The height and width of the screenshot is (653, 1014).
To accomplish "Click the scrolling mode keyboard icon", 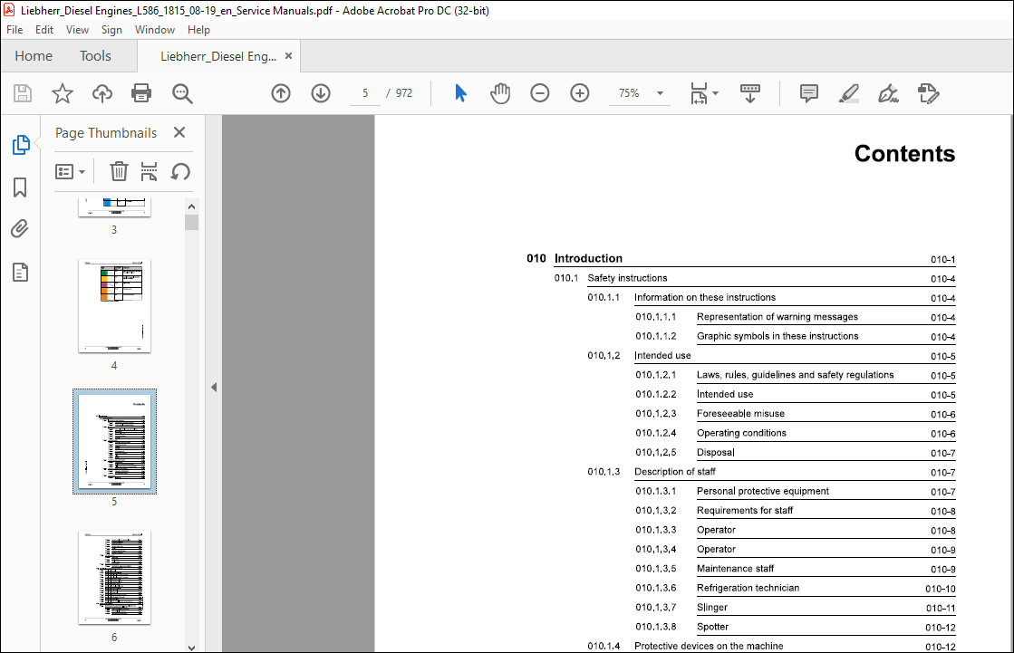I will coord(749,94).
